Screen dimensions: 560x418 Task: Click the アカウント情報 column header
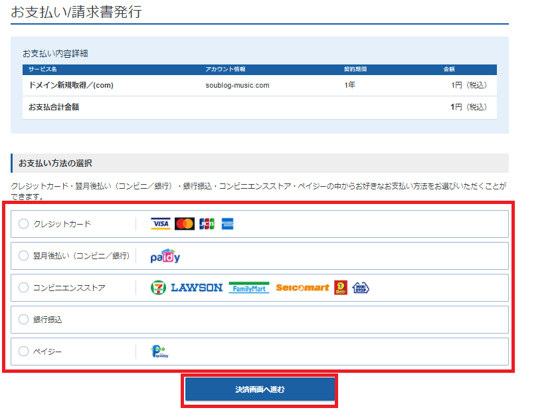pos(225,69)
